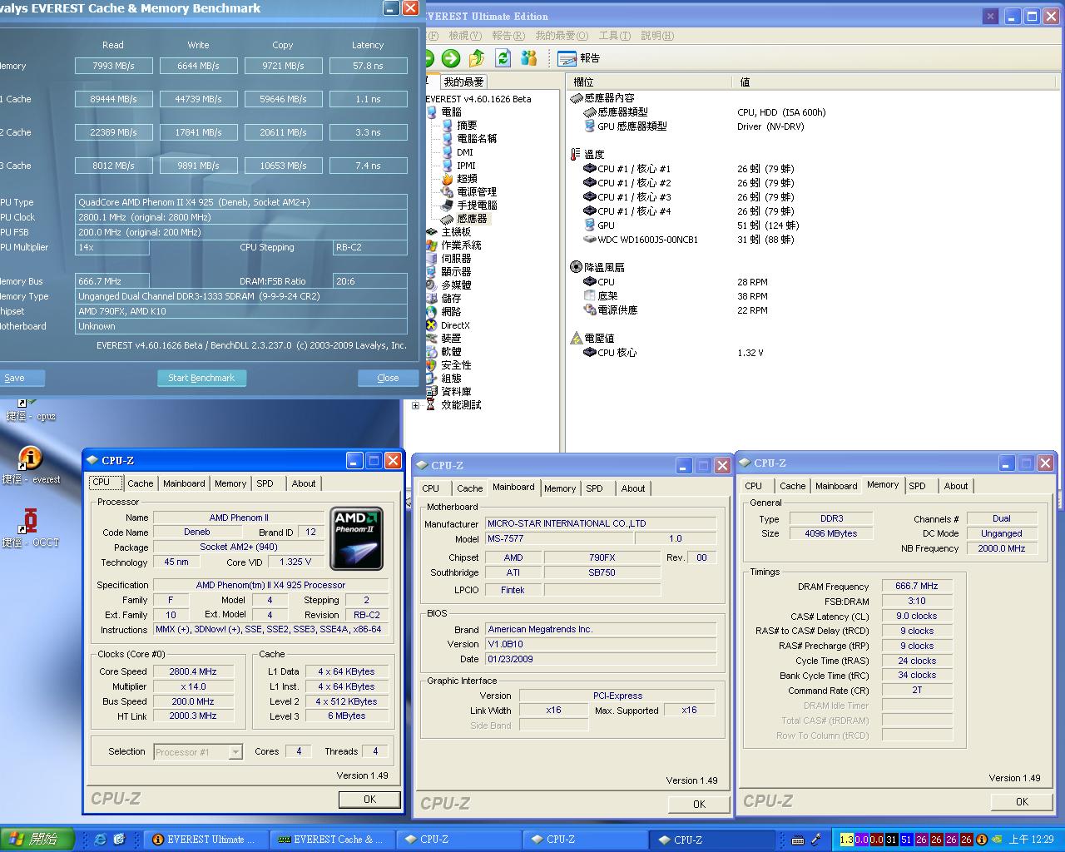Click the green forward arrow in EVEREST toolbar

click(451, 58)
